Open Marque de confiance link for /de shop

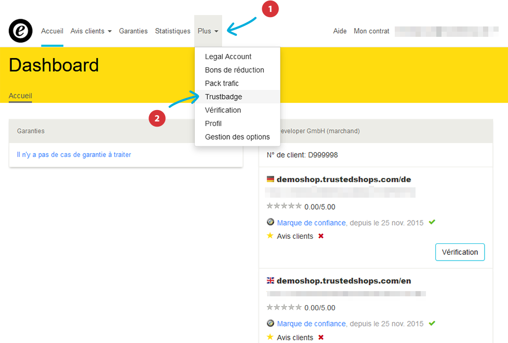(x=311, y=223)
